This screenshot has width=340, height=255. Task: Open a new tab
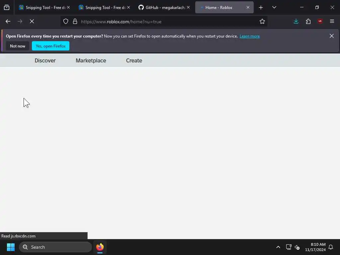pyautogui.click(x=261, y=8)
